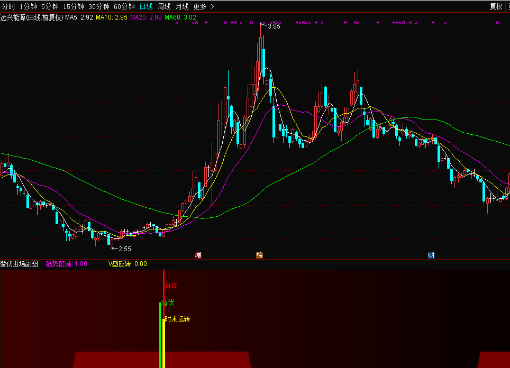Select the 1分钟 timeframe tab
Viewport: 510px width, 368px height.
pyautogui.click(x=28, y=6)
